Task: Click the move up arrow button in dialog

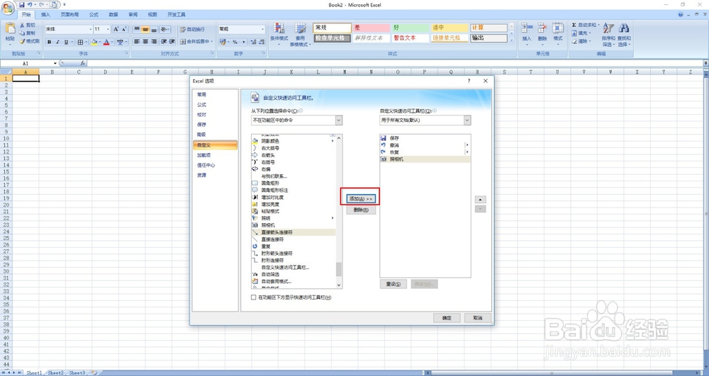Action: (x=480, y=200)
